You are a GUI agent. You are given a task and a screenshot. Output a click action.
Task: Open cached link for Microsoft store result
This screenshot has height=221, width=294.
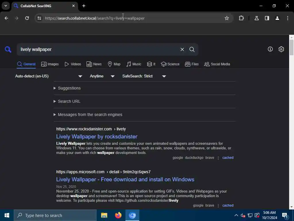click(x=228, y=205)
